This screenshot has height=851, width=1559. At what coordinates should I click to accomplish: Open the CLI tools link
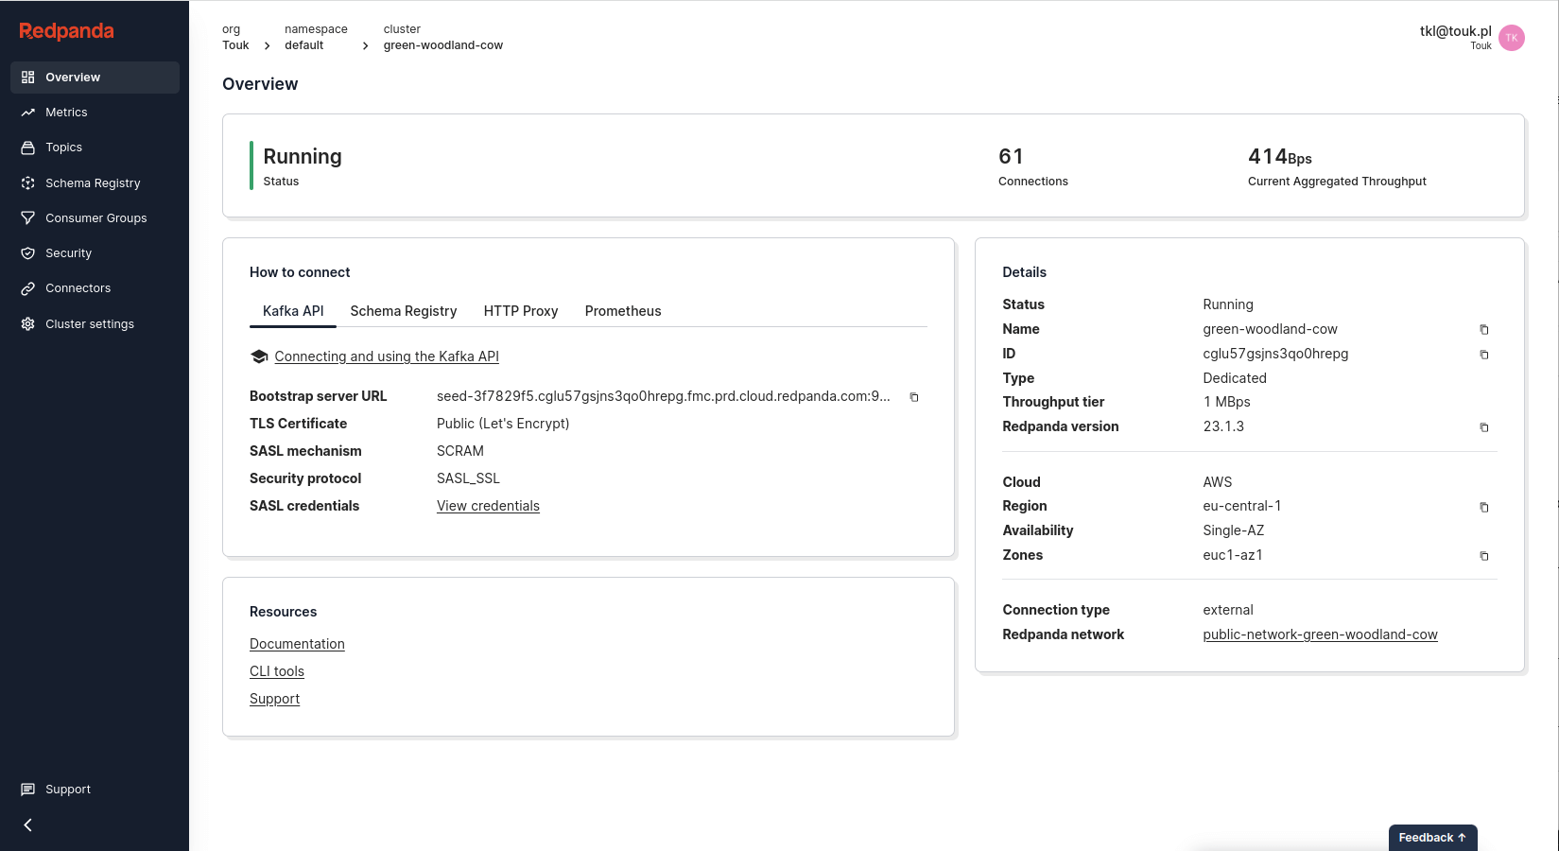coord(277,671)
